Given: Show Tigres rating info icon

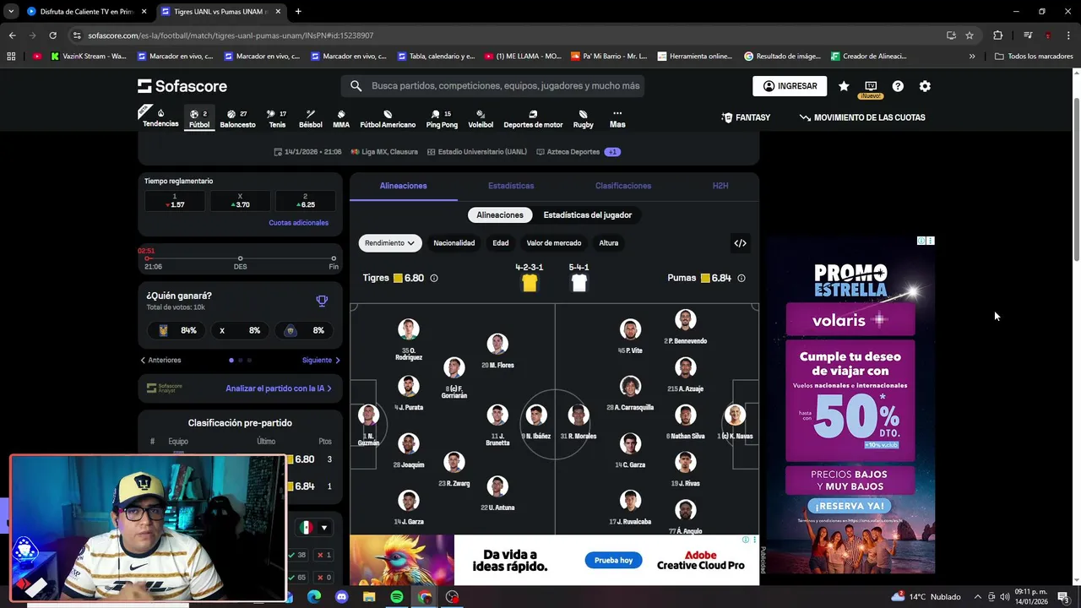Looking at the screenshot, I should click(434, 278).
